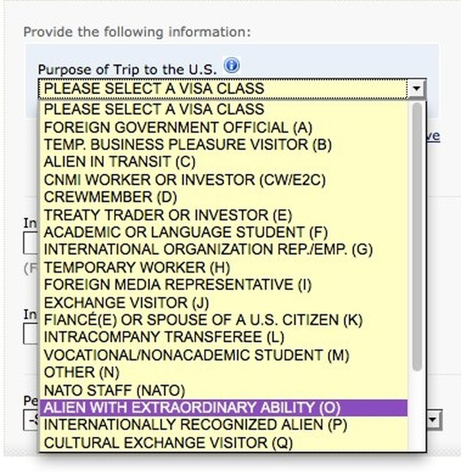461x473 pixels.
Task: Click the blue info icon beside Purpose of Trip
Action: pyautogui.click(x=232, y=65)
